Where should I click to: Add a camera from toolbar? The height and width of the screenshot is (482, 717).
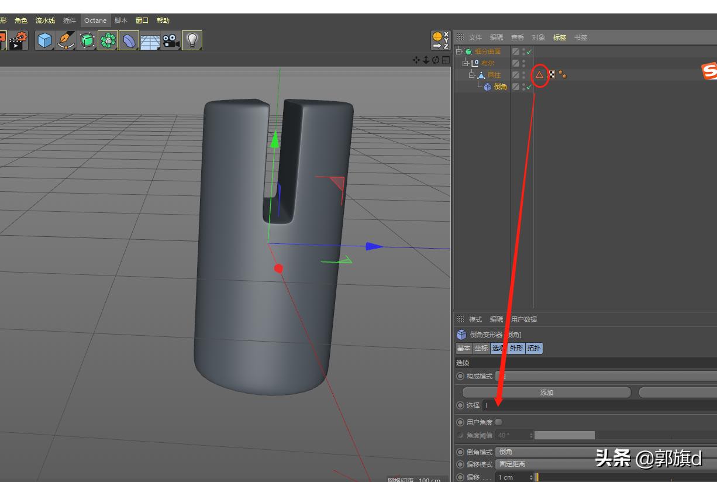(x=171, y=40)
